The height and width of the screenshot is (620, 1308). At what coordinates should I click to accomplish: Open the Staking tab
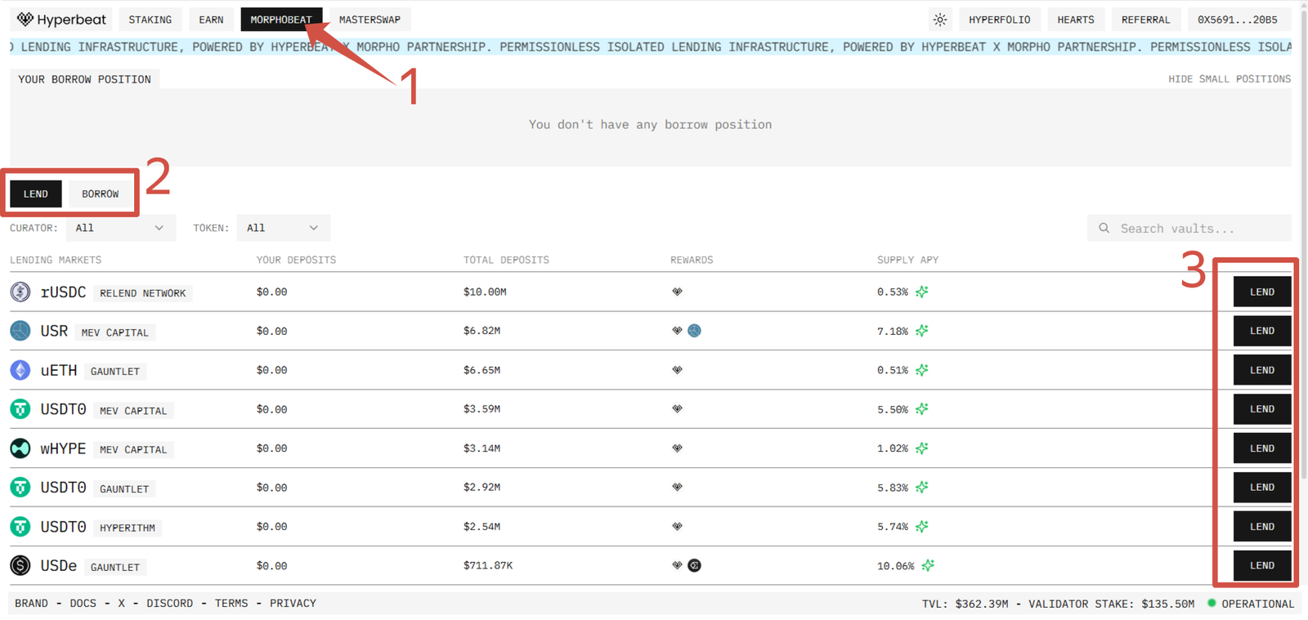[150, 20]
